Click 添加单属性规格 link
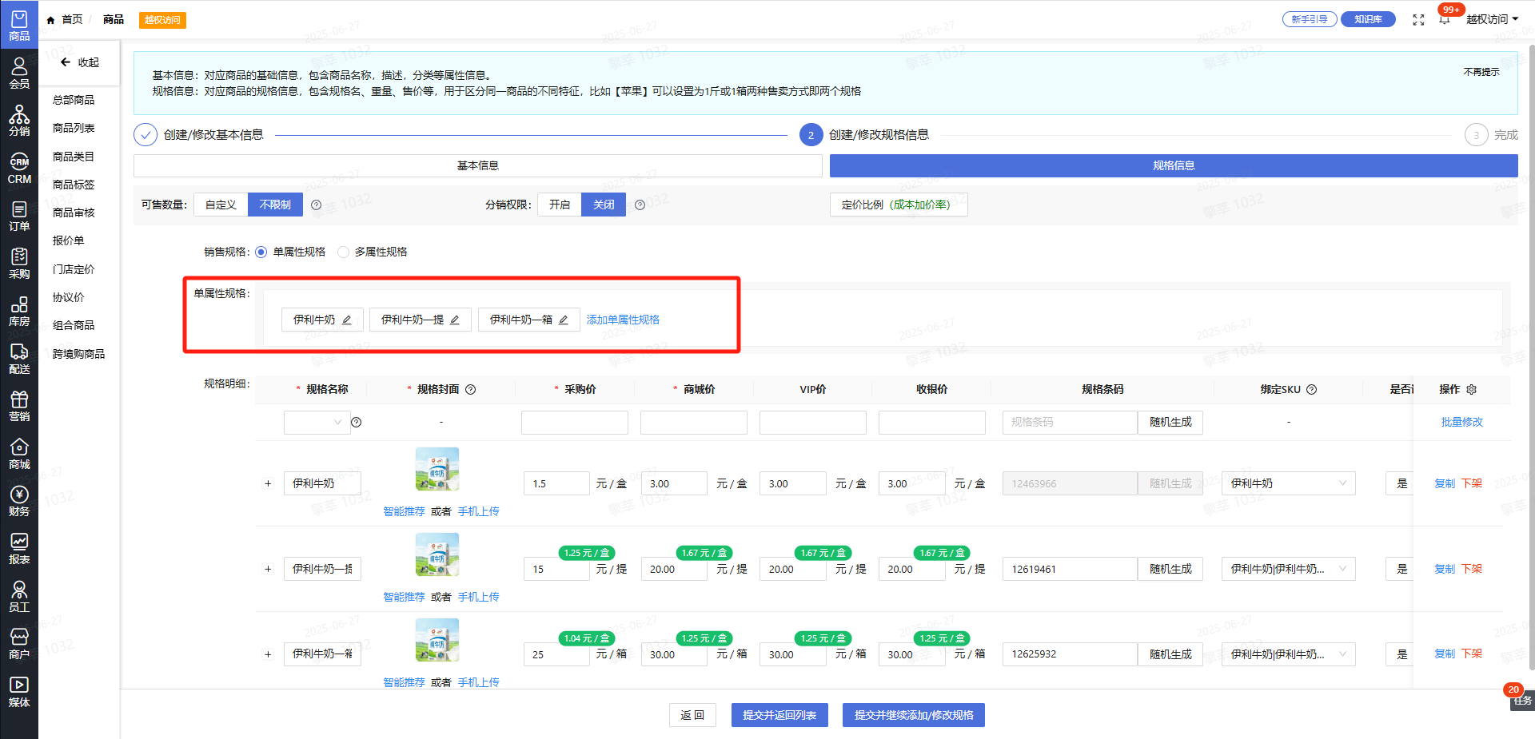The image size is (1535, 739). click(x=623, y=320)
